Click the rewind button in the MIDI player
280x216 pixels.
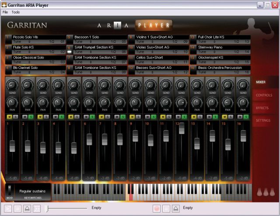click(x=37, y=208)
